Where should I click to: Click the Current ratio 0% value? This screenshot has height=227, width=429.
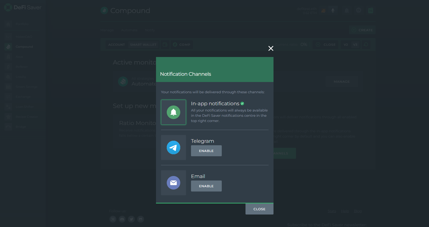pyautogui.click(x=304, y=44)
